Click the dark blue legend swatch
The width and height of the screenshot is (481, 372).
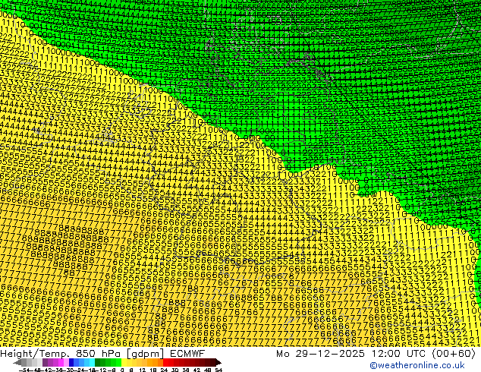pyautogui.click(x=71, y=363)
